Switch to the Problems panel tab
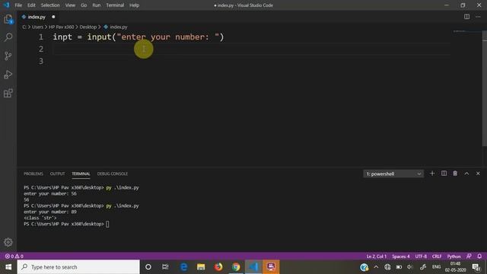 pos(33,174)
